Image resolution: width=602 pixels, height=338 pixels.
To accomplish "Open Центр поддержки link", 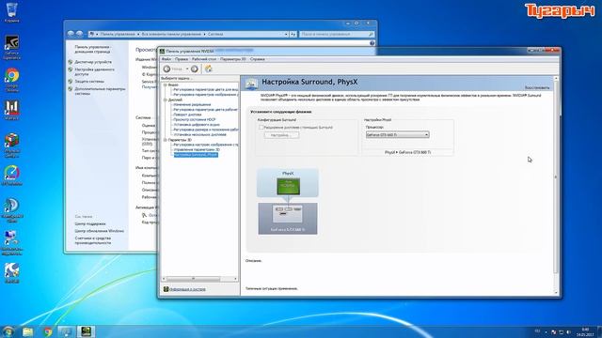I will 90,223.
